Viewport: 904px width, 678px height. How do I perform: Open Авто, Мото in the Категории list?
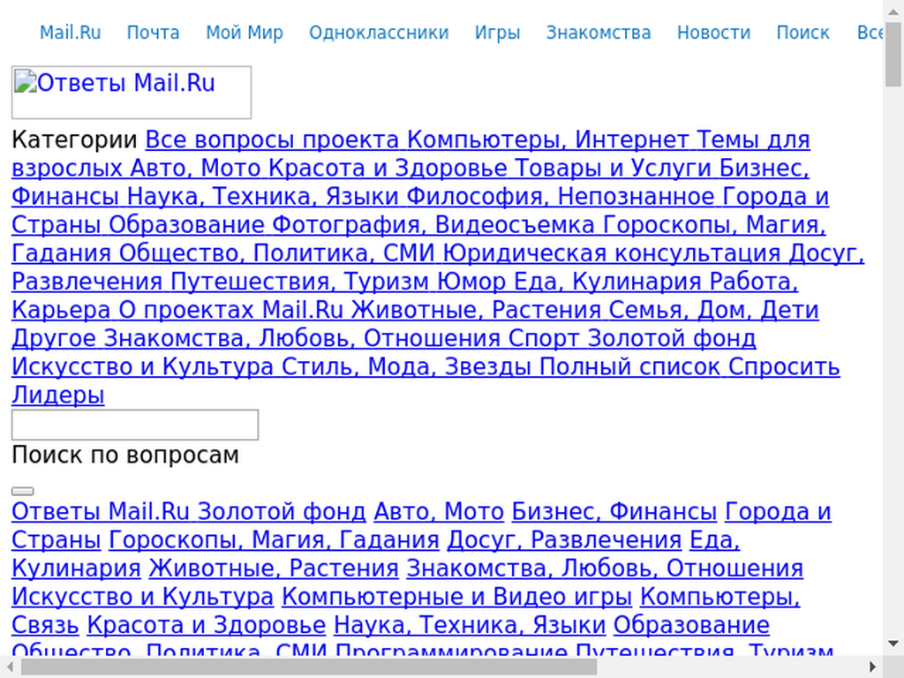[x=195, y=169]
